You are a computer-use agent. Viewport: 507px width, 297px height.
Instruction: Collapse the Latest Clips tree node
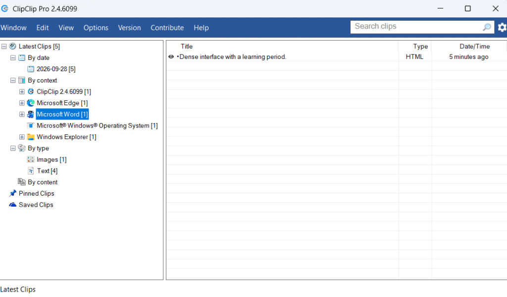click(x=4, y=46)
